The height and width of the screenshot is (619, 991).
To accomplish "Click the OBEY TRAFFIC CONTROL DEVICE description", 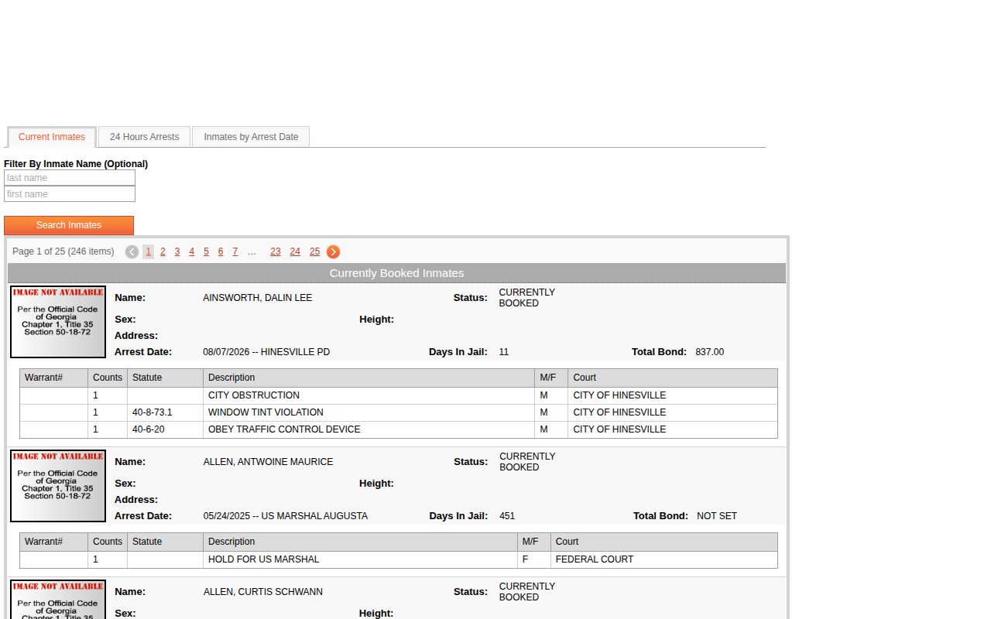I will pos(284,429).
